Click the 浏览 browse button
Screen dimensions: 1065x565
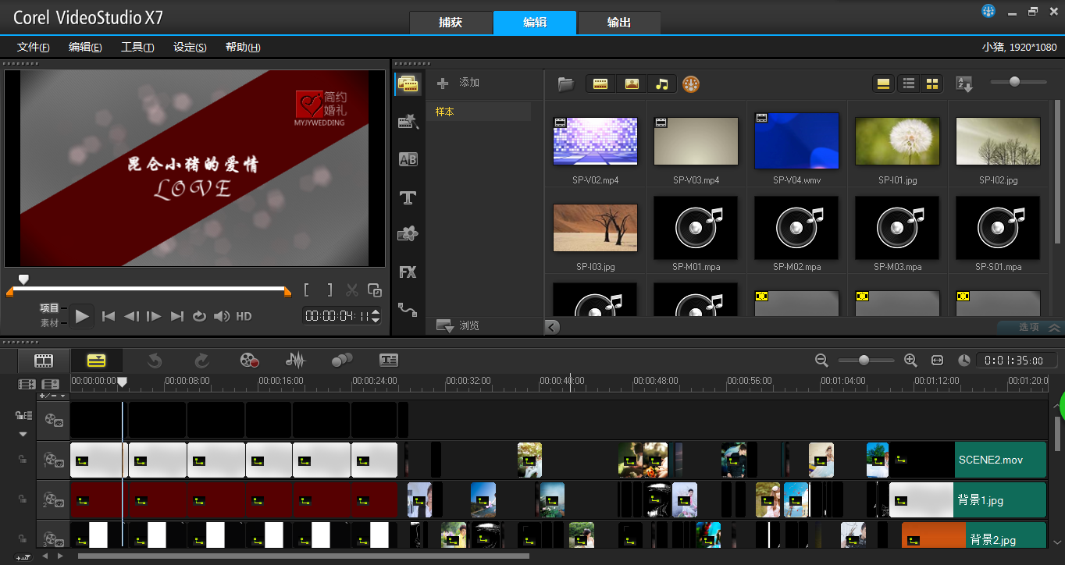tap(458, 325)
